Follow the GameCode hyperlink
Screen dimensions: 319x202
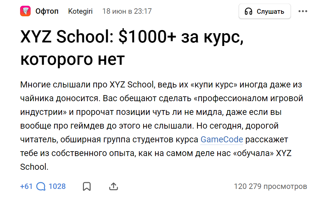pyautogui.click(x=222, y=139)
